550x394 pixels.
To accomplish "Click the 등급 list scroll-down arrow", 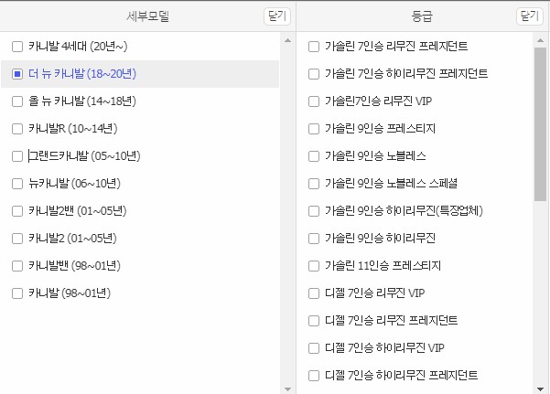I will [540, 389].
